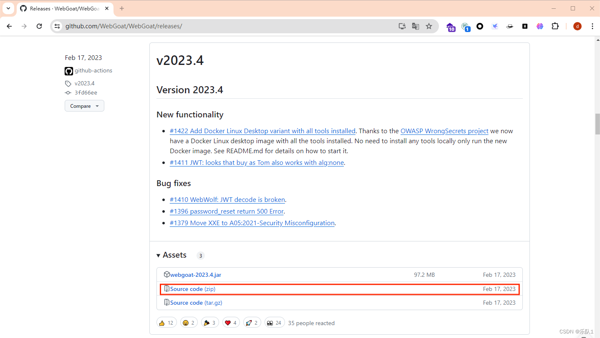Click the github-actions avatar icon
600x338 pixels.
[x=69, y=71]
